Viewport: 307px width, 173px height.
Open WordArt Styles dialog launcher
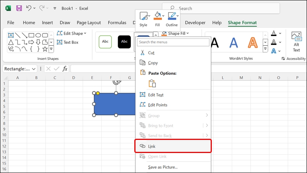tap(283, 58)
